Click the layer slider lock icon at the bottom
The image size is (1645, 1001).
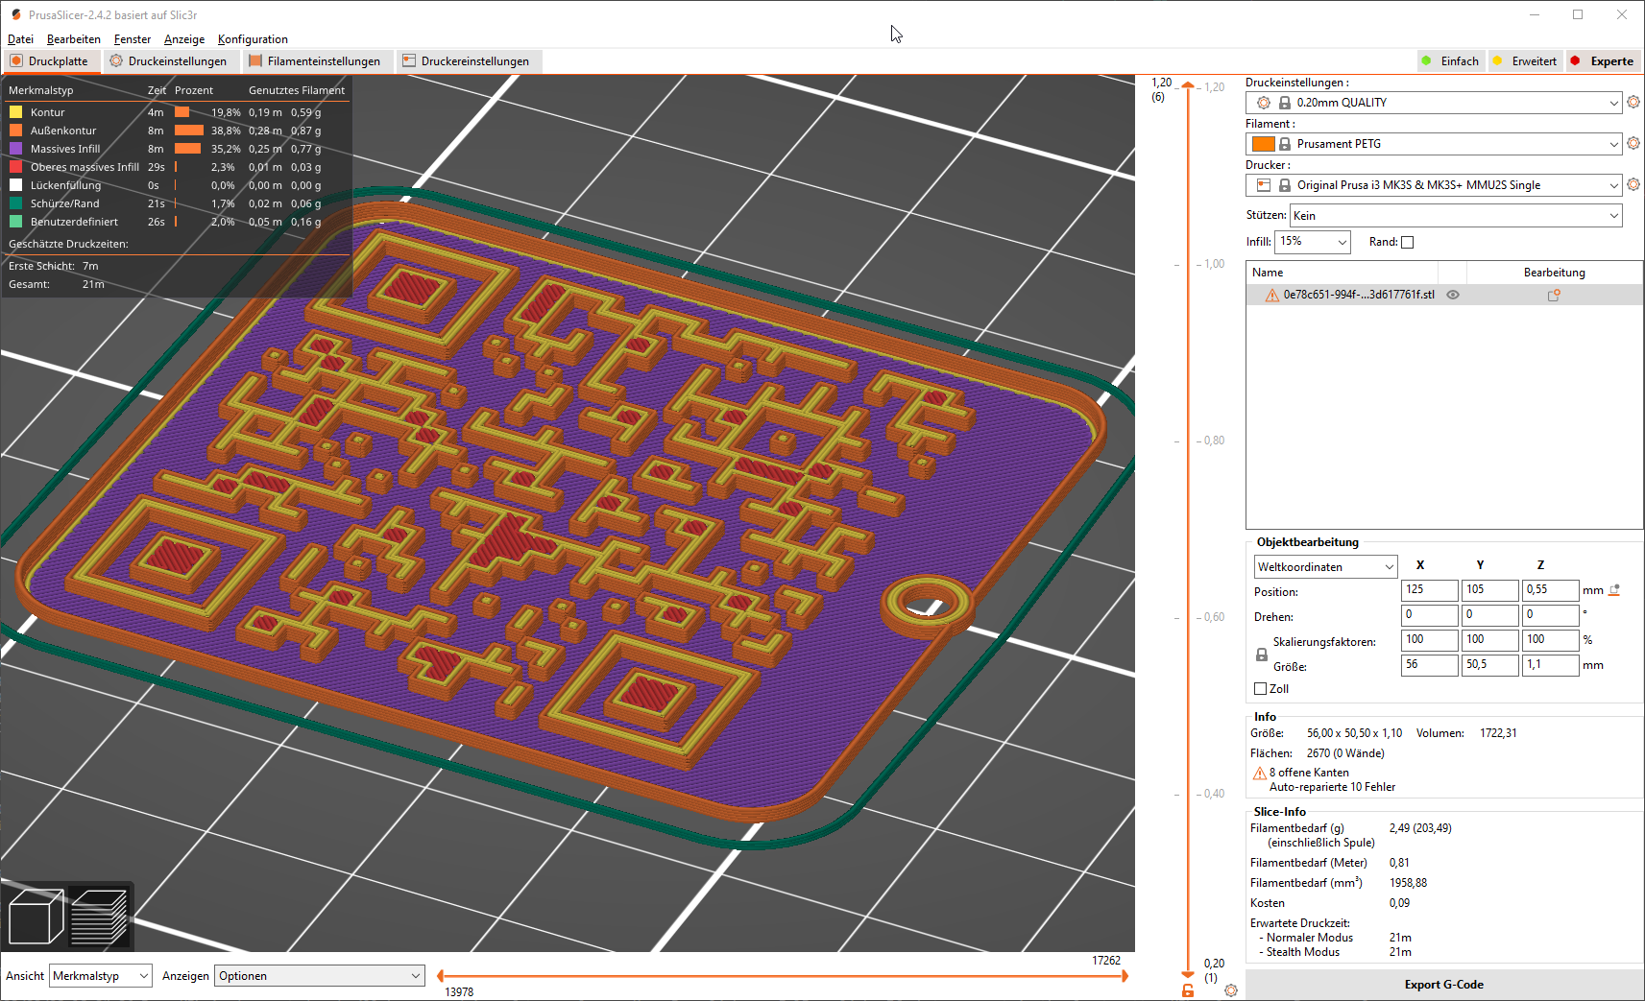[1188, 989]
